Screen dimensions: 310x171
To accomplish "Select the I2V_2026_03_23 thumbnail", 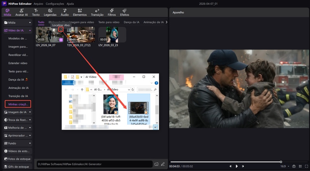I will tap(112, 34).
